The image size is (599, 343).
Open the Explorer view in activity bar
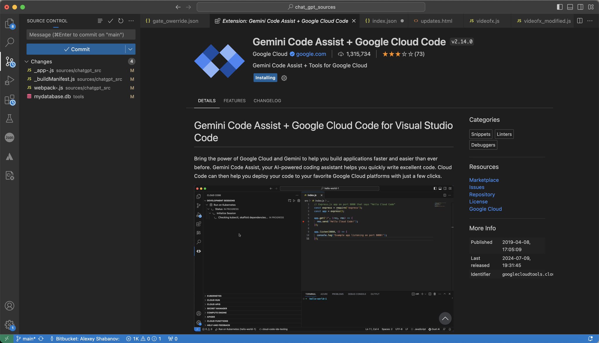pyautogui.click(x=9, y=23)
